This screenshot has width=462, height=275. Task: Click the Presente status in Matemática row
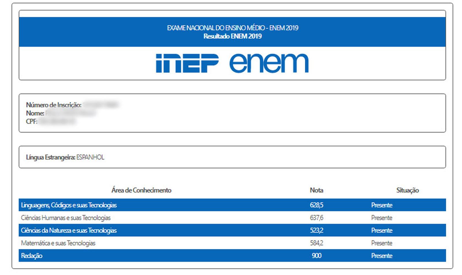click(381, 243)
